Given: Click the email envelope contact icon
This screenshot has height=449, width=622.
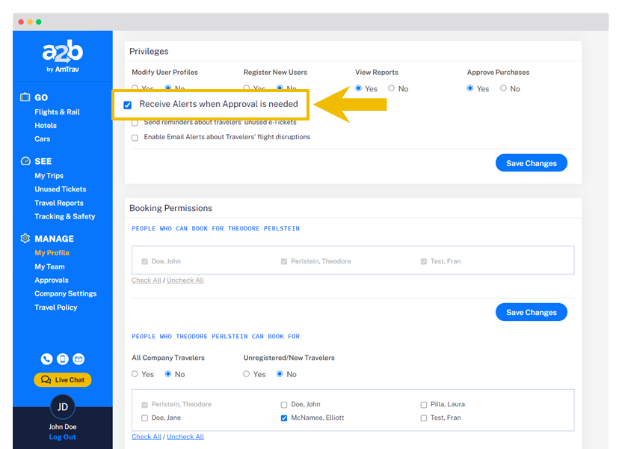Looking at the screenshot, I should pos(78,359).
